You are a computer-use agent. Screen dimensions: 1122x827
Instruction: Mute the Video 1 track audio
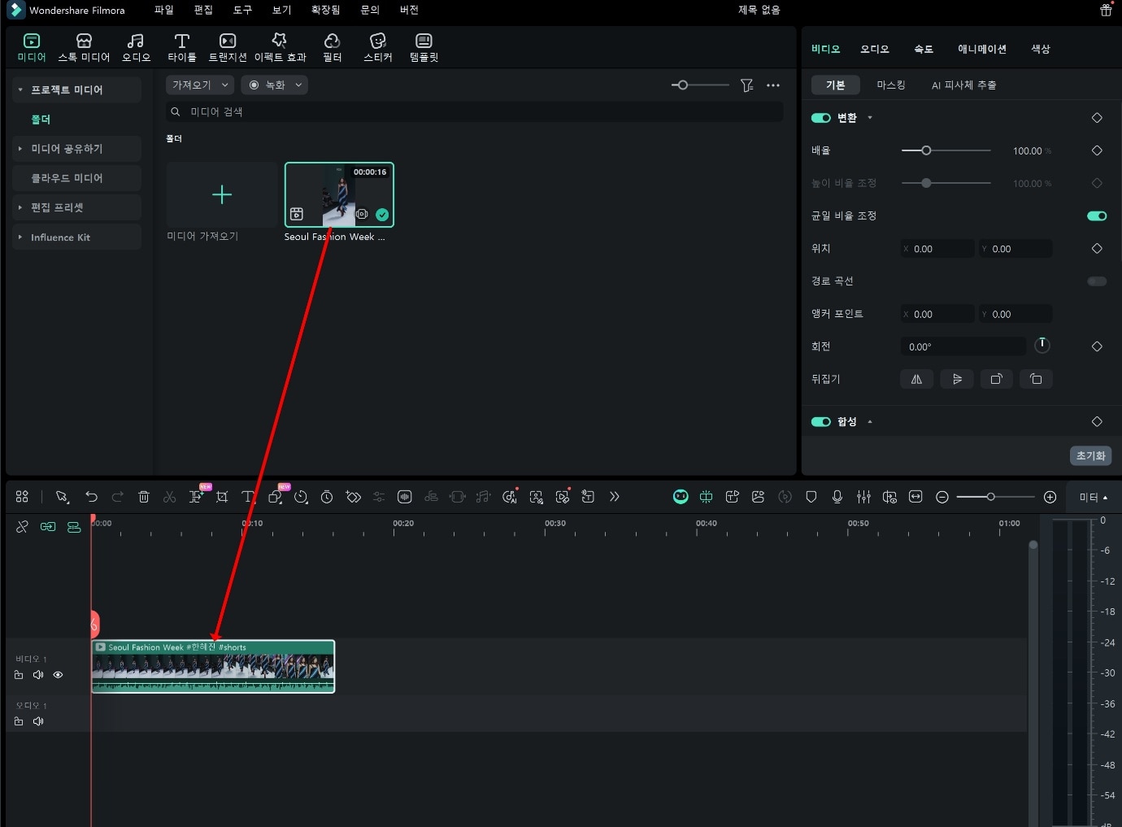coord(38,675)
